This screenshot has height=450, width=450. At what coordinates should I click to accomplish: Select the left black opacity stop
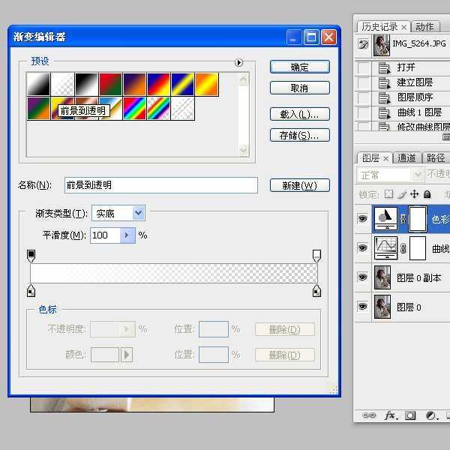coord(31,256)
